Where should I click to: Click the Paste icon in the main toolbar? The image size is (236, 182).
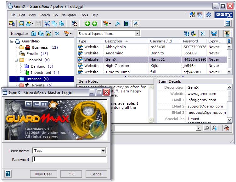point(62,24)
